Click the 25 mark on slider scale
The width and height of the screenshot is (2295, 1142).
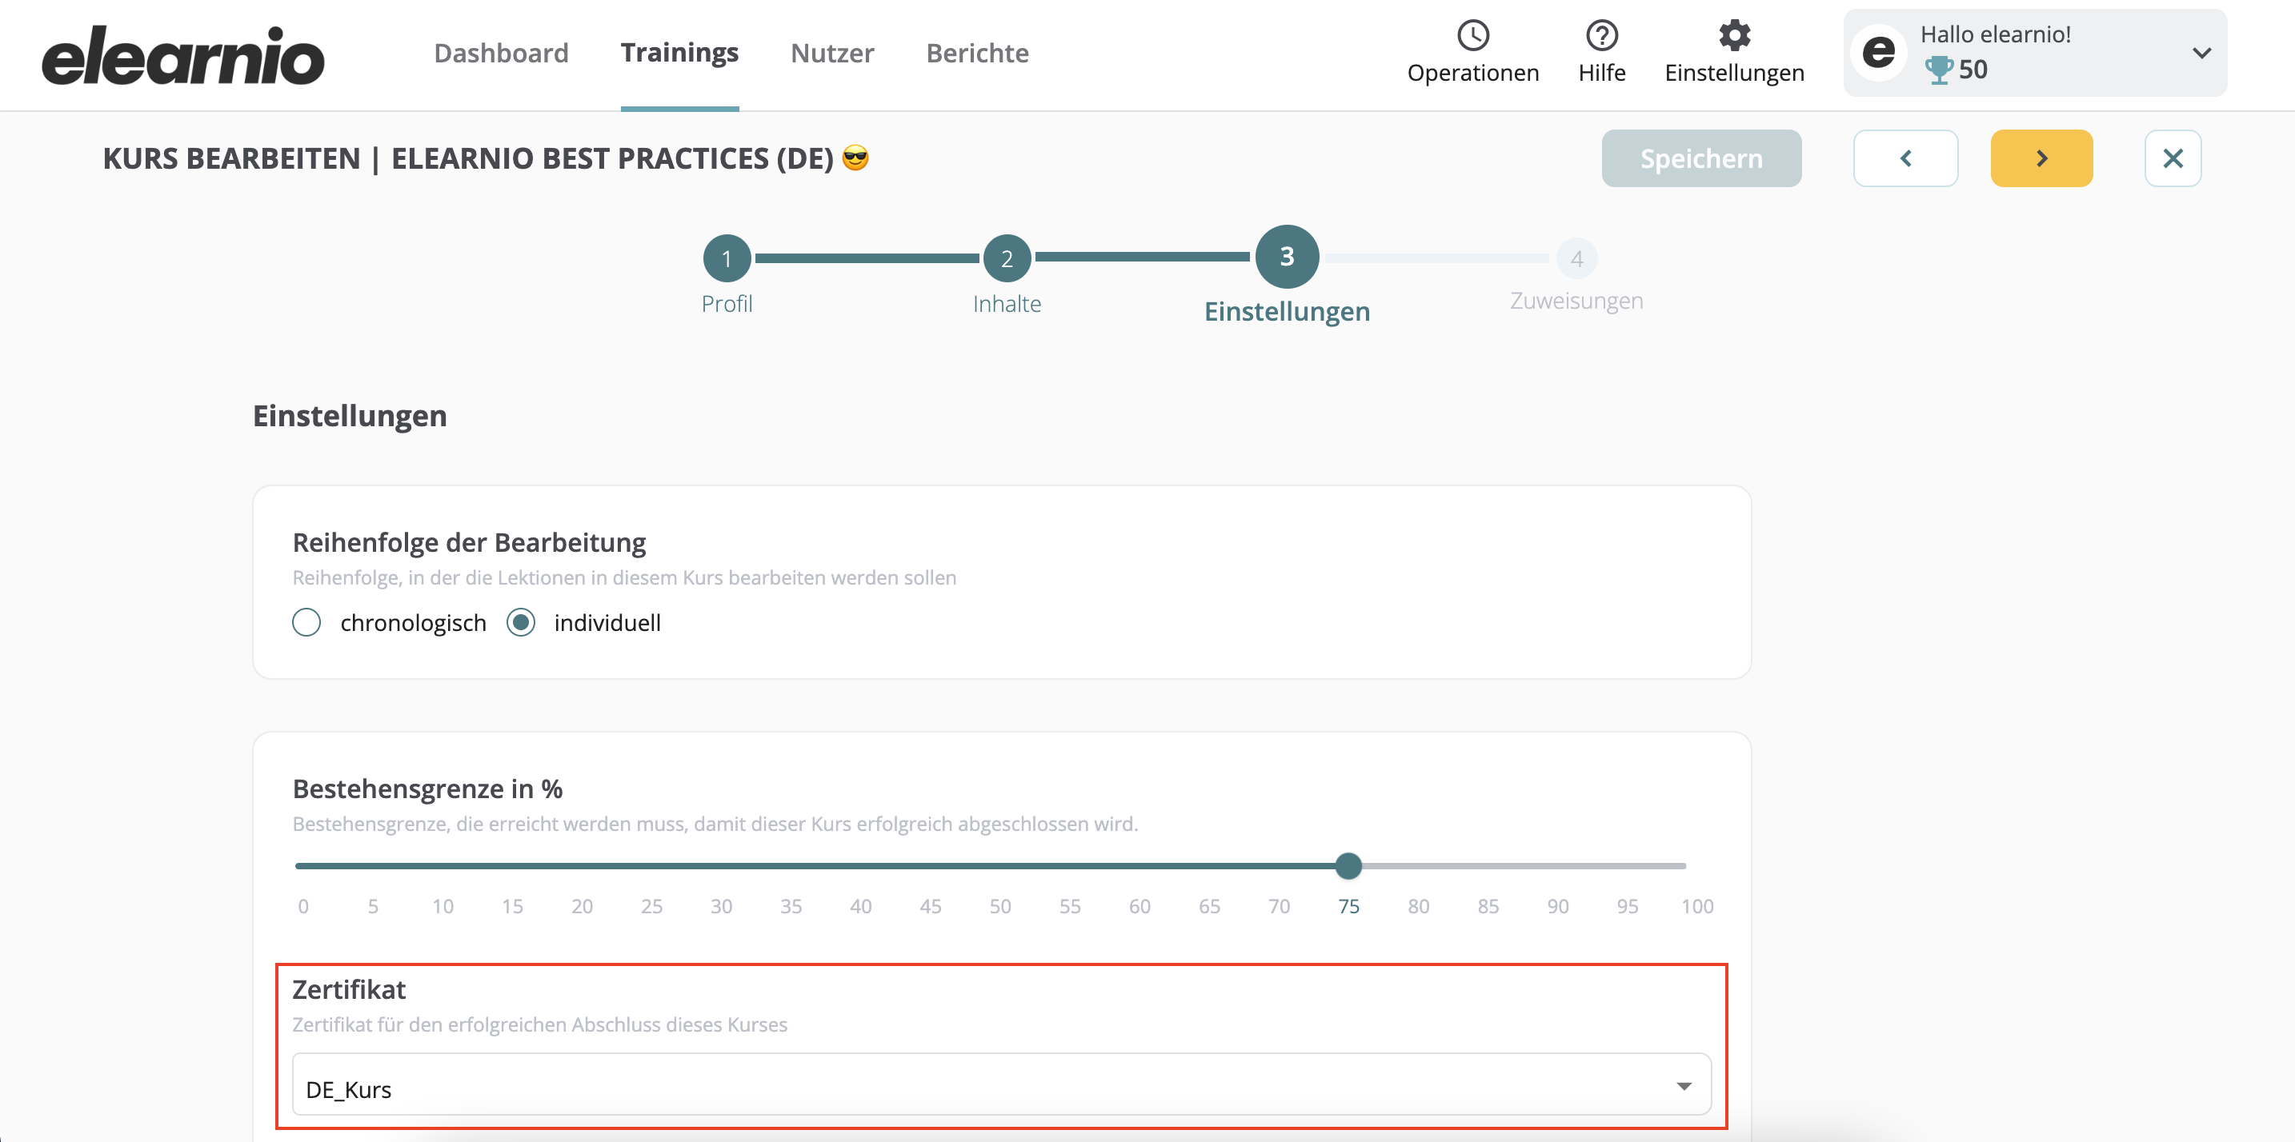pyautogui.click(x=651, y=906)
